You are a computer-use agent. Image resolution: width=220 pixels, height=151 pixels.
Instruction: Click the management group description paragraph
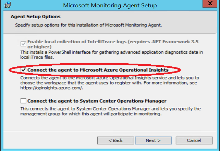pos(111,111)
